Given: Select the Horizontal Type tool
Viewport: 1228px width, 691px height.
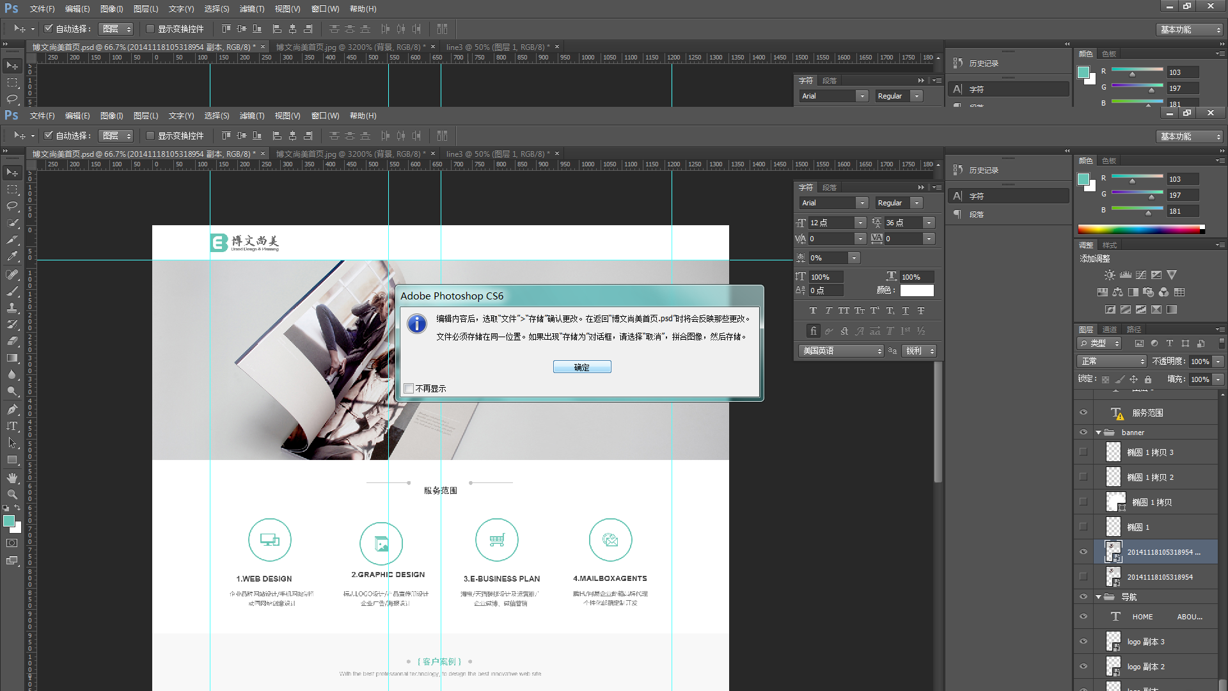Looking at the screenshot, I should (x=12, y=426).
